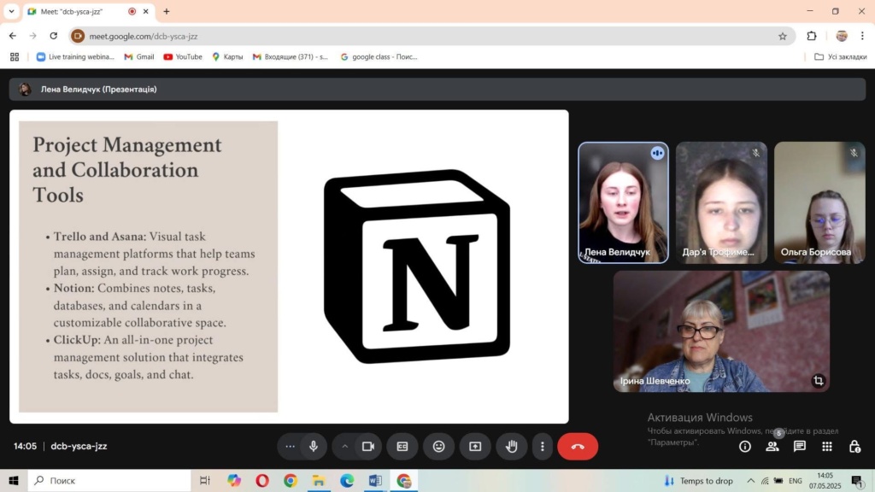Open google class - Поис... bookmark
The image size is (875, 492).
379,57
